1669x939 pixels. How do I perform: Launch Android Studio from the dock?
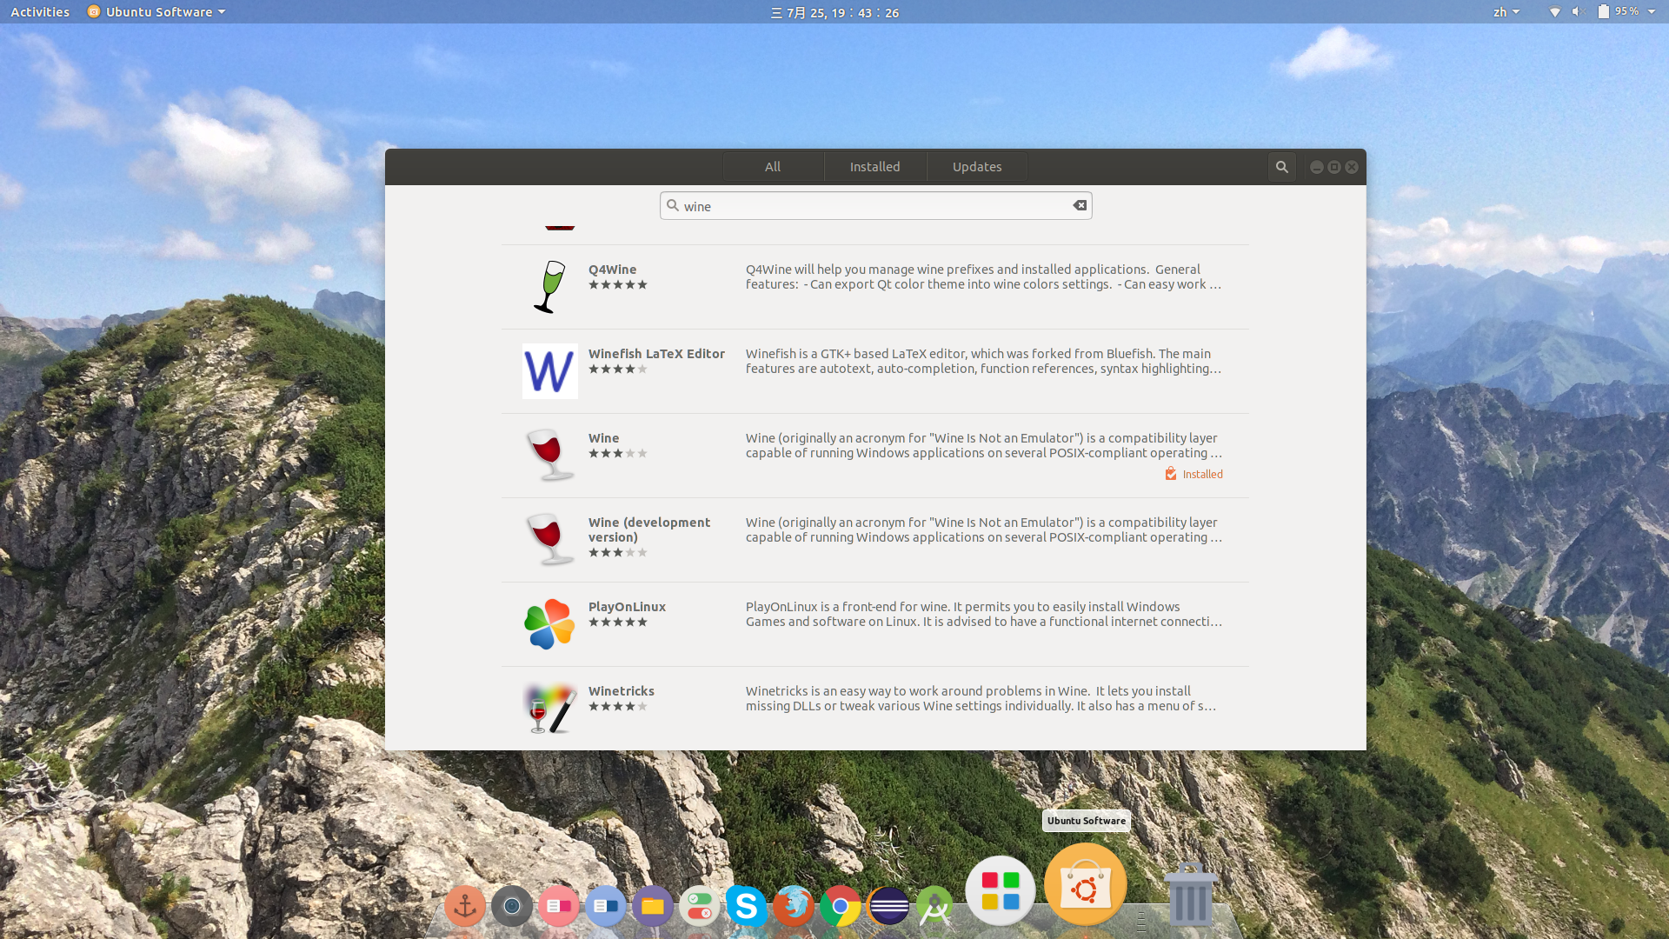point(934,907)
